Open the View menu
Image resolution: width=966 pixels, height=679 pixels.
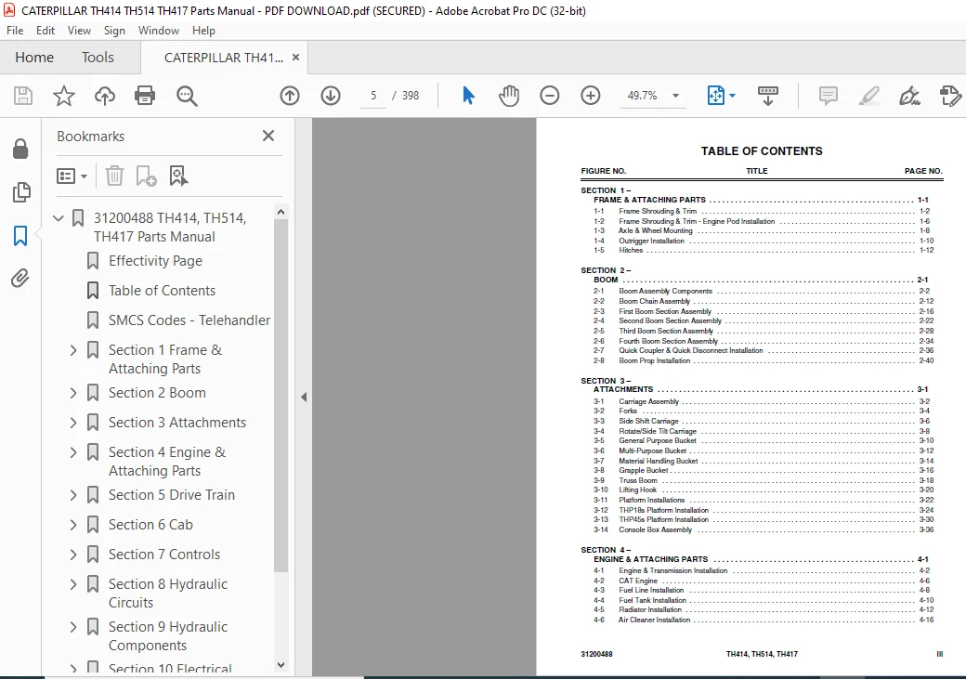tap(79, 31)
